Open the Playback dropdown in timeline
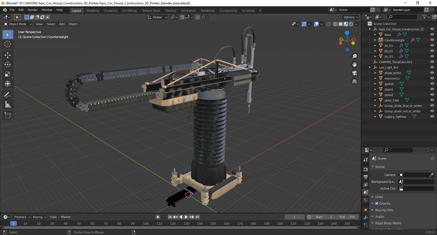 point(22,217)
